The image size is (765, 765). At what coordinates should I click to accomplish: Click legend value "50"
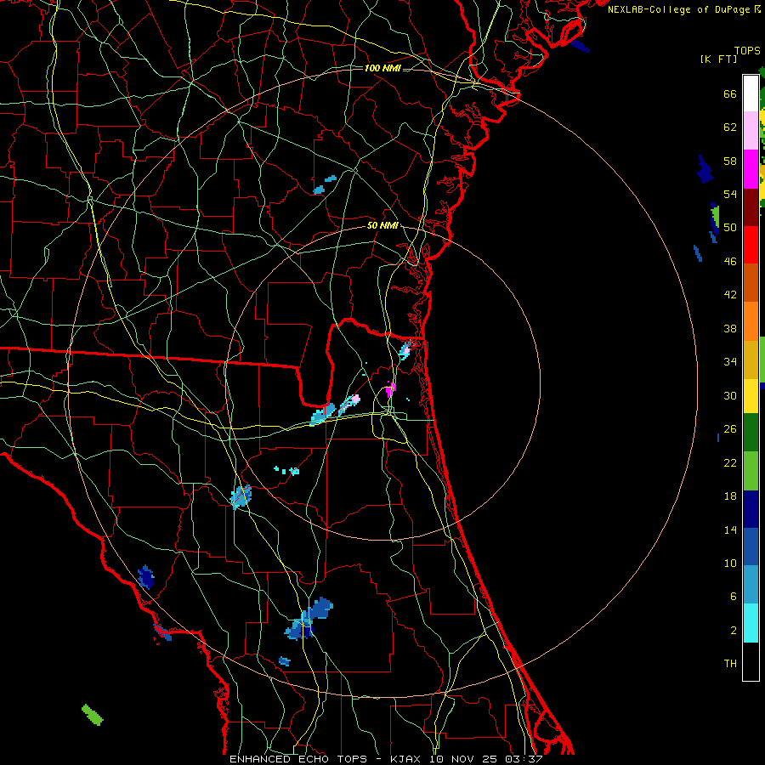point(730,228)
